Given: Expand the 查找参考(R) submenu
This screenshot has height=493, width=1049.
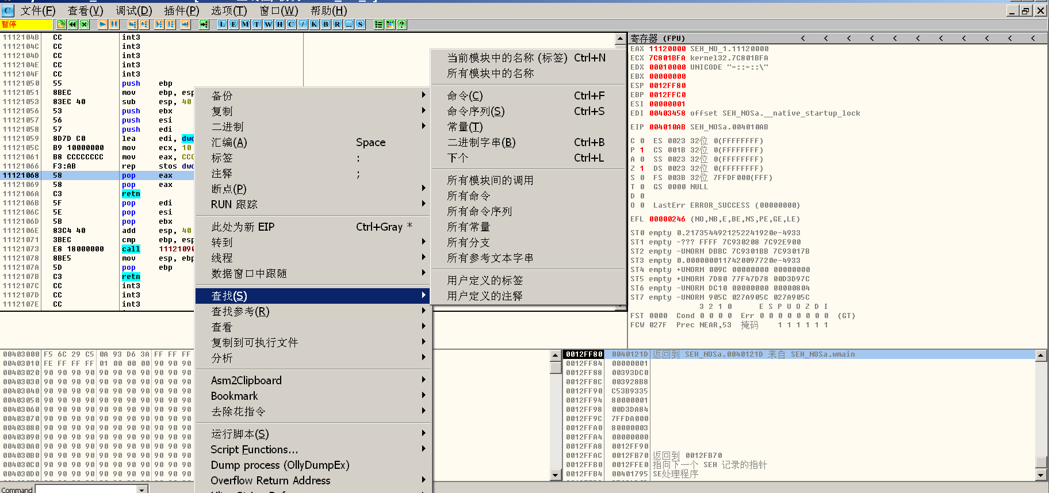Looking at the screenshot, I should (x=313, y=311).
